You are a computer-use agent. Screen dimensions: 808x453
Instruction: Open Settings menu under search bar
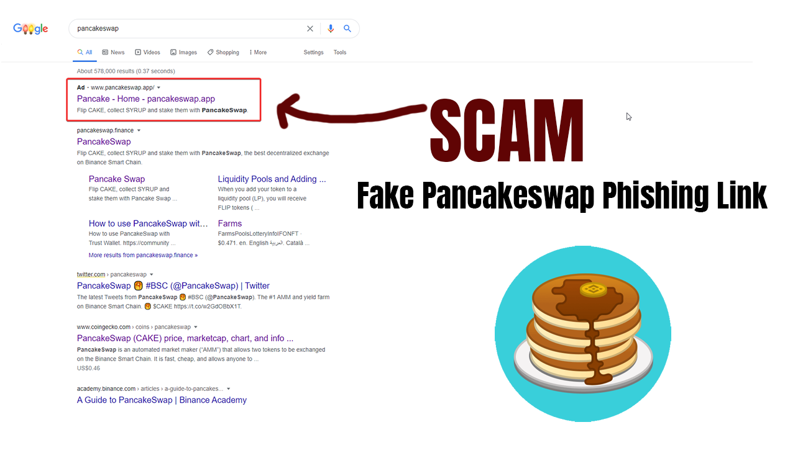[x=313, y=52]
